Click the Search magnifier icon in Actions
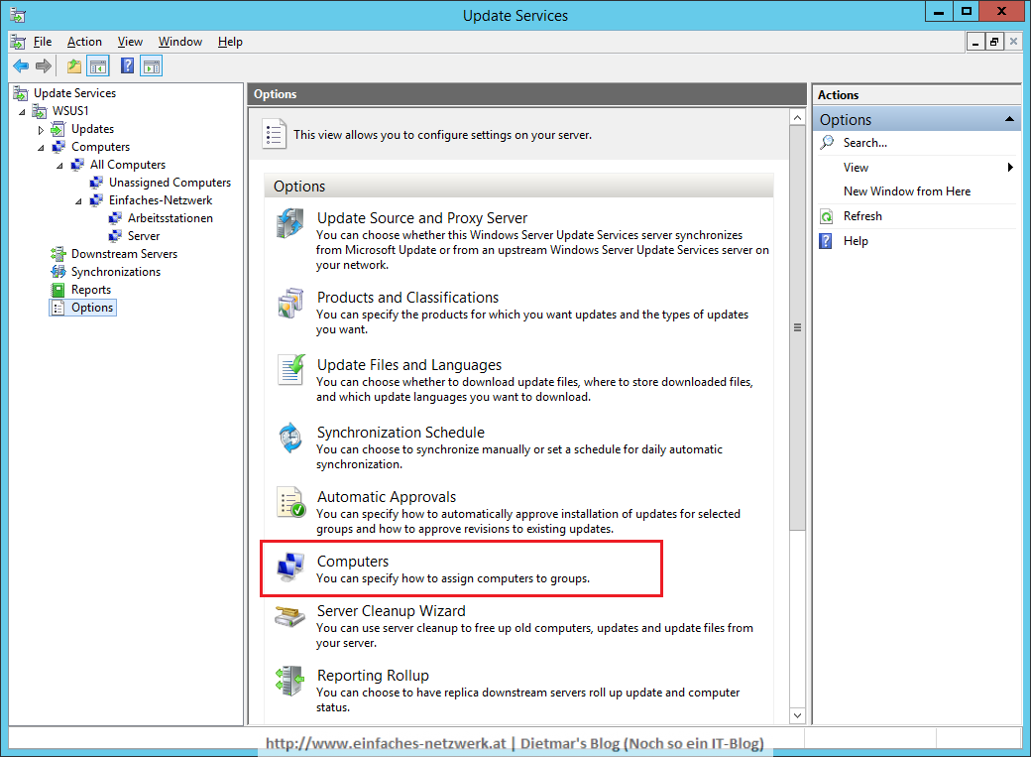The width and height of the screenshot is (1031, 757). tap(827, 142)
